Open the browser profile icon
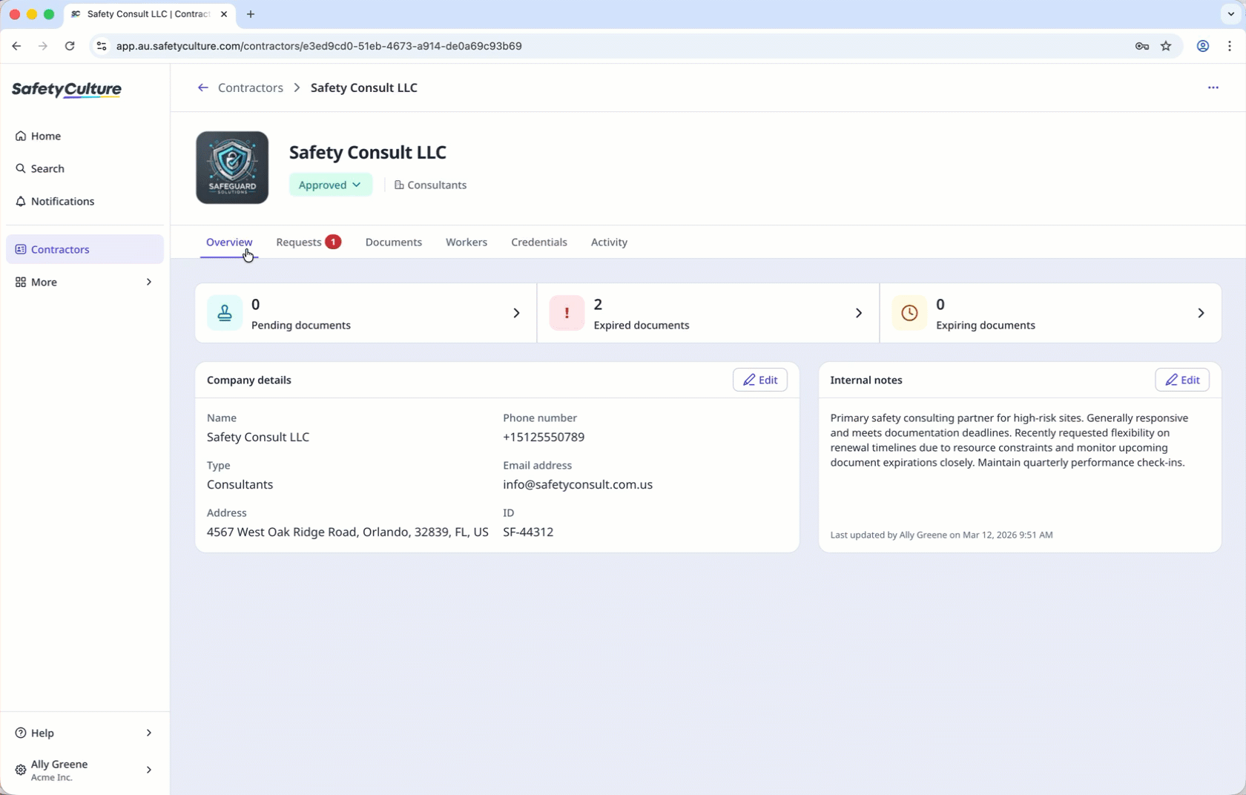This screenshot has width=1246, height=795. coord(1203,46)
